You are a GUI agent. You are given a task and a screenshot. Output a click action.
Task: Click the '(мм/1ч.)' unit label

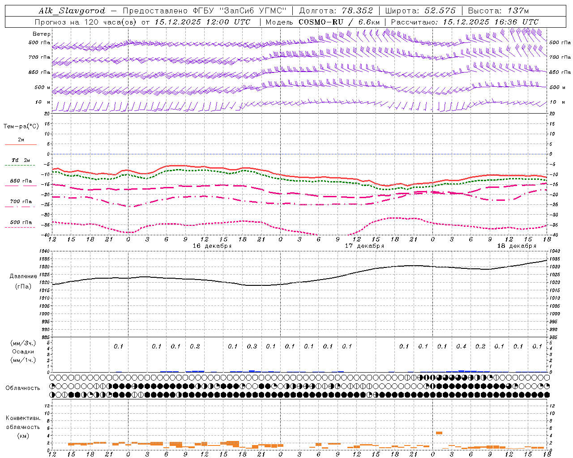(23, 360)
